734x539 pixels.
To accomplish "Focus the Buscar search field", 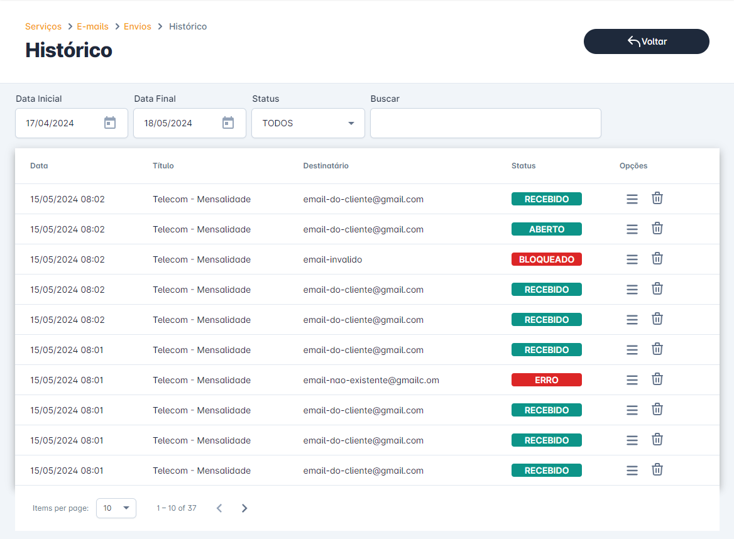I will click(485, 123).
